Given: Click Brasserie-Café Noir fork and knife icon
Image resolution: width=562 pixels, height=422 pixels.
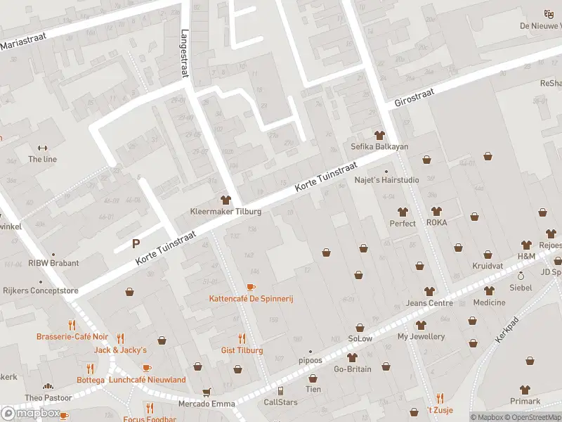Looking at the screenshot, I should pyautogui.click(x=72, y=325).
